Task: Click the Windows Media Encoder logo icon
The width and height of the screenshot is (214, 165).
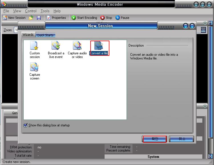Action: pos(4,4)
